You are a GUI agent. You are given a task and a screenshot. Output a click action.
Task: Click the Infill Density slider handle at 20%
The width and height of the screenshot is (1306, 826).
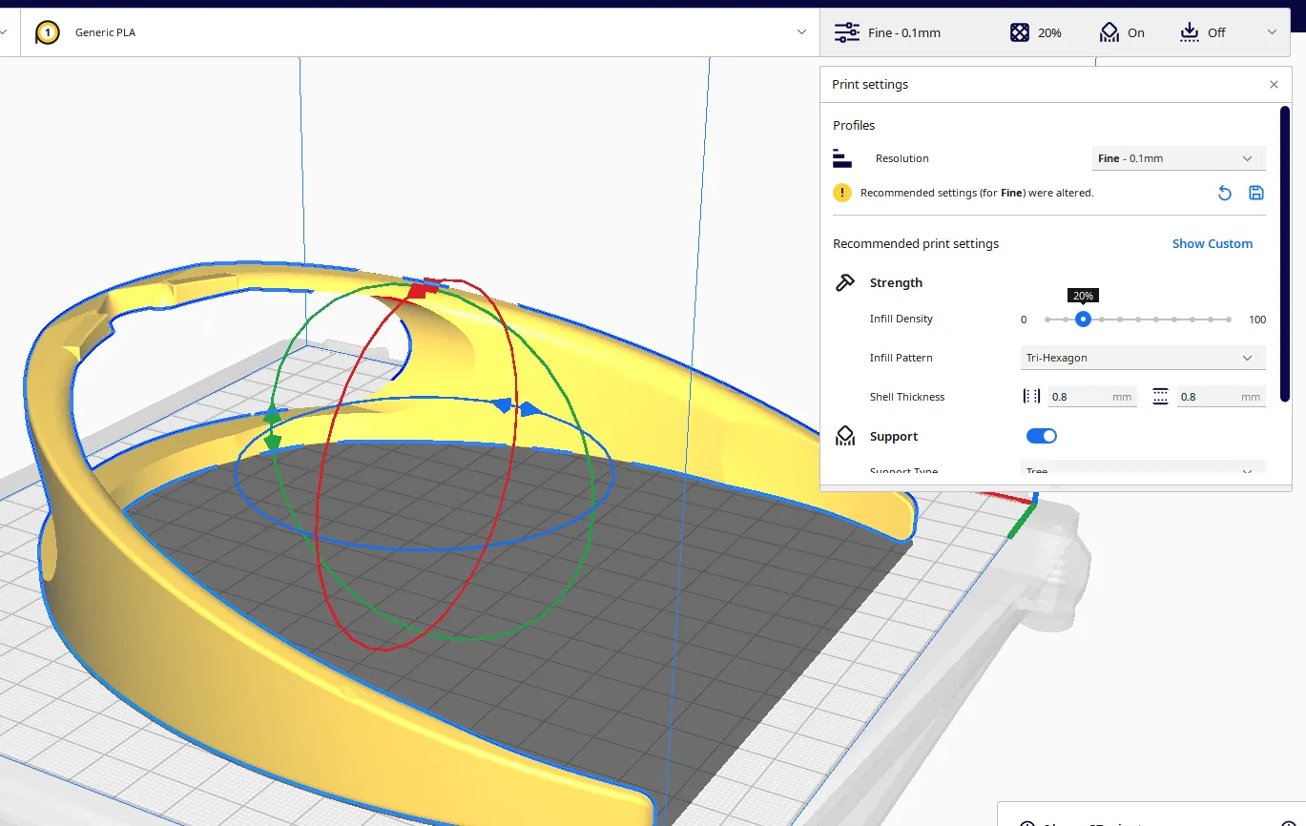[x=1083, y=320]
